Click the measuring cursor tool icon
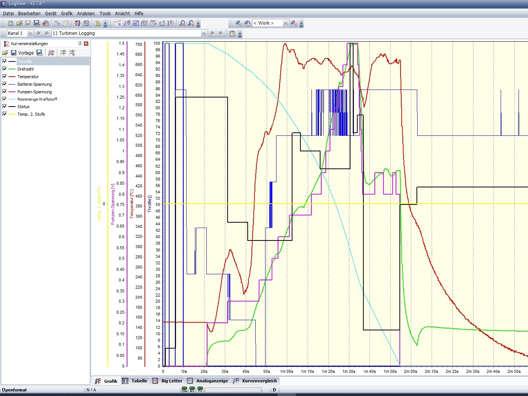The height and width of the screenshot is (396, 528). [127, 23]
